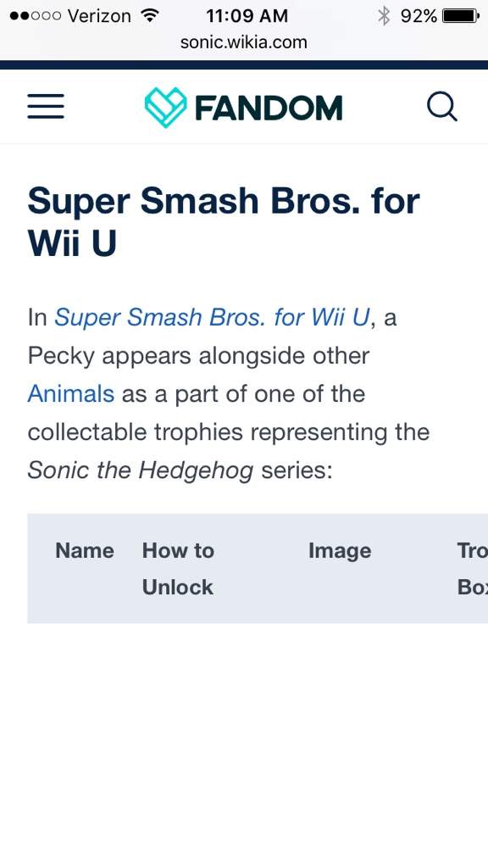Tap the cellular signal strength dots

[x=36, y=16]
